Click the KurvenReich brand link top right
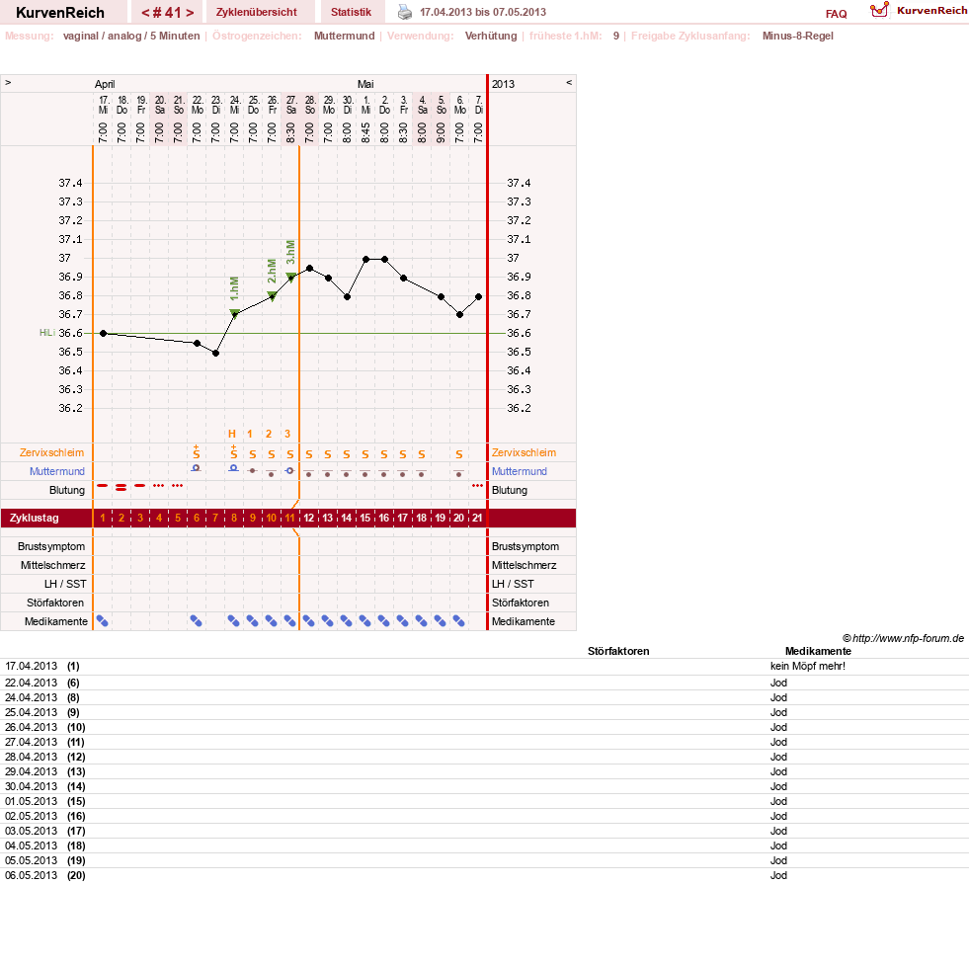 click(x=931, y=11)
